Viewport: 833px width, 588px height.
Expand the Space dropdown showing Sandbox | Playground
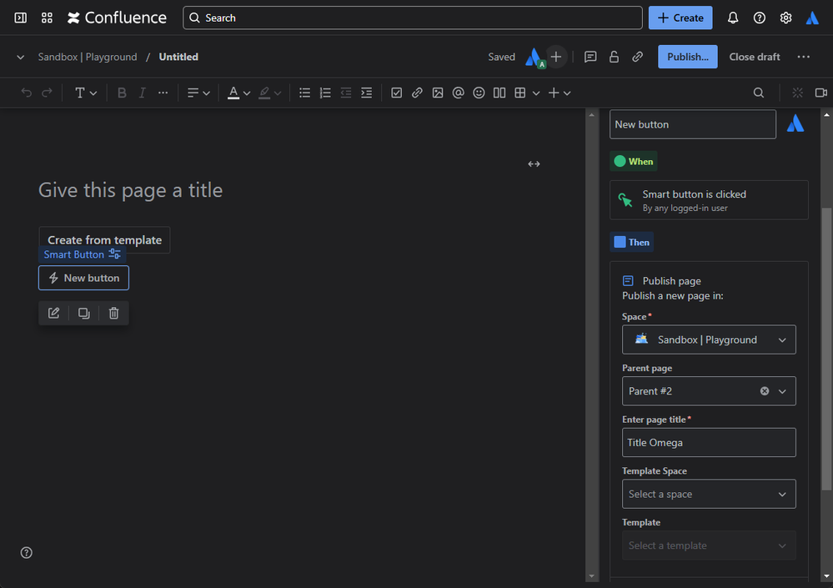(x=709, y=339)
